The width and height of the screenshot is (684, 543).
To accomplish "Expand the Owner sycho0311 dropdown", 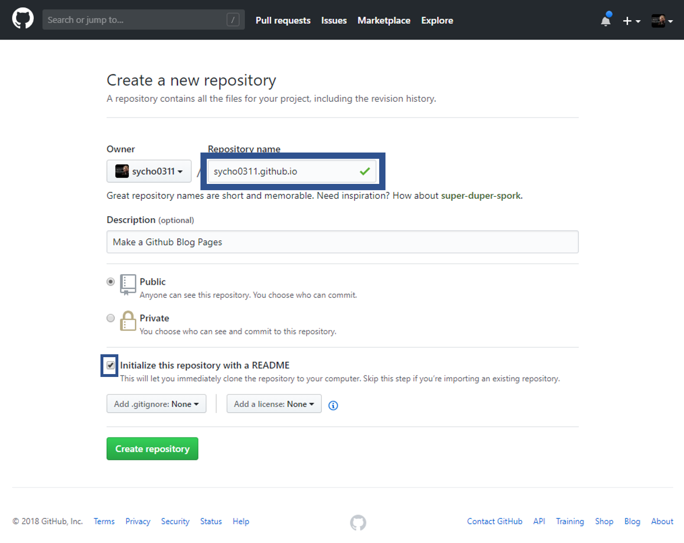I will (149, 171).
